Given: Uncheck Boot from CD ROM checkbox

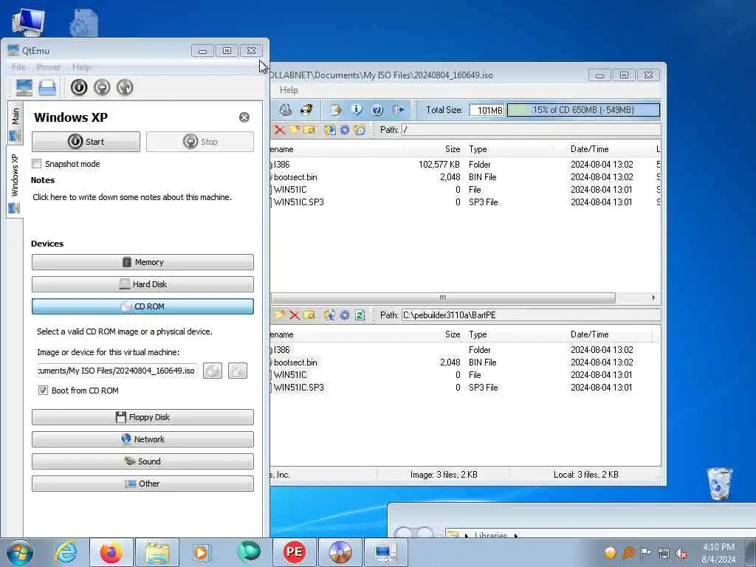Looking at the screenshot, I should point(44,391).
